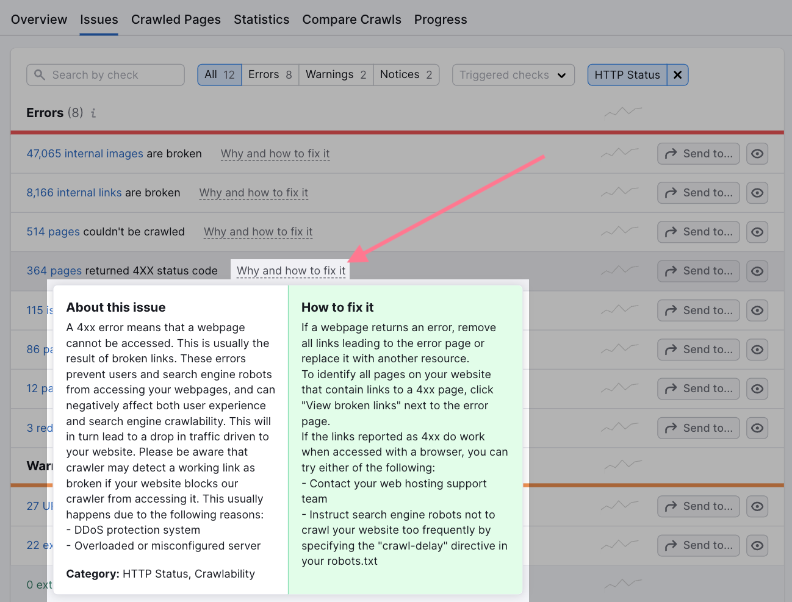
Task: Send the 22 warning row to...
Action: (699, 545)
